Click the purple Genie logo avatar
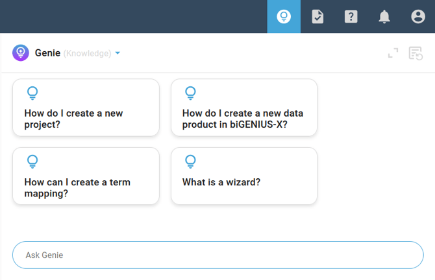The width and height of the screenshot is (435, 280). click(21, 53)
